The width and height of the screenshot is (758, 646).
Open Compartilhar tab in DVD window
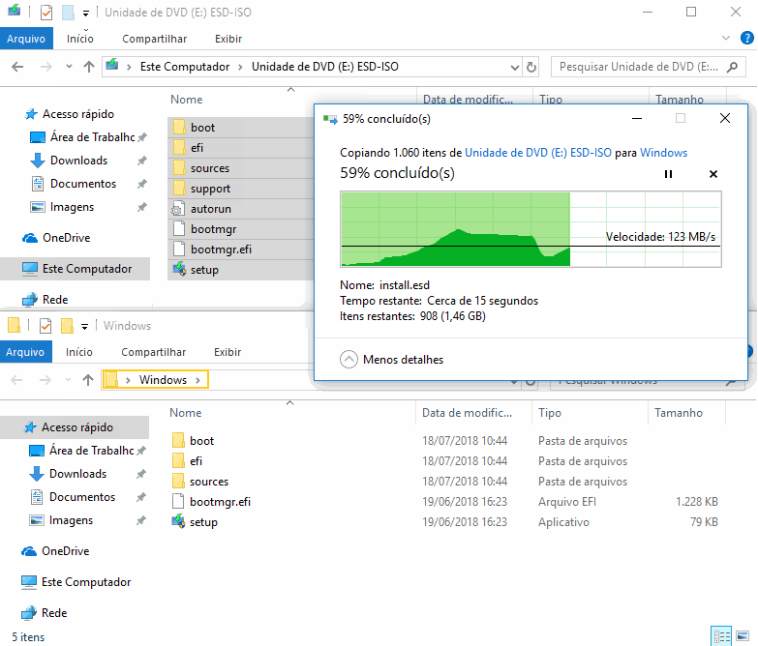pyautogui.click(x=154, y=39)
